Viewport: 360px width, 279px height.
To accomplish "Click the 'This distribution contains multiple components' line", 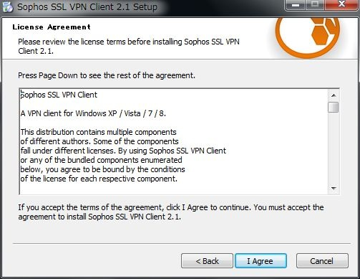I will coord(98,132).
